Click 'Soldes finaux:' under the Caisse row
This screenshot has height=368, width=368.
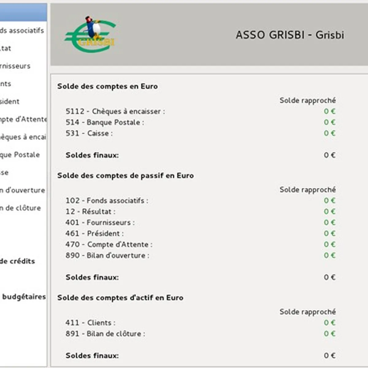coord(92,155)
